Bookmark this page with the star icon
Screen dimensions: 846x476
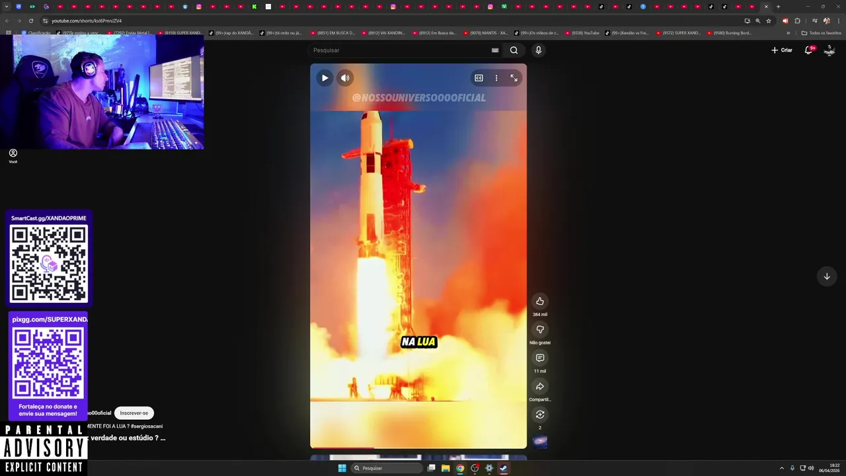click(x=769, y=20)
